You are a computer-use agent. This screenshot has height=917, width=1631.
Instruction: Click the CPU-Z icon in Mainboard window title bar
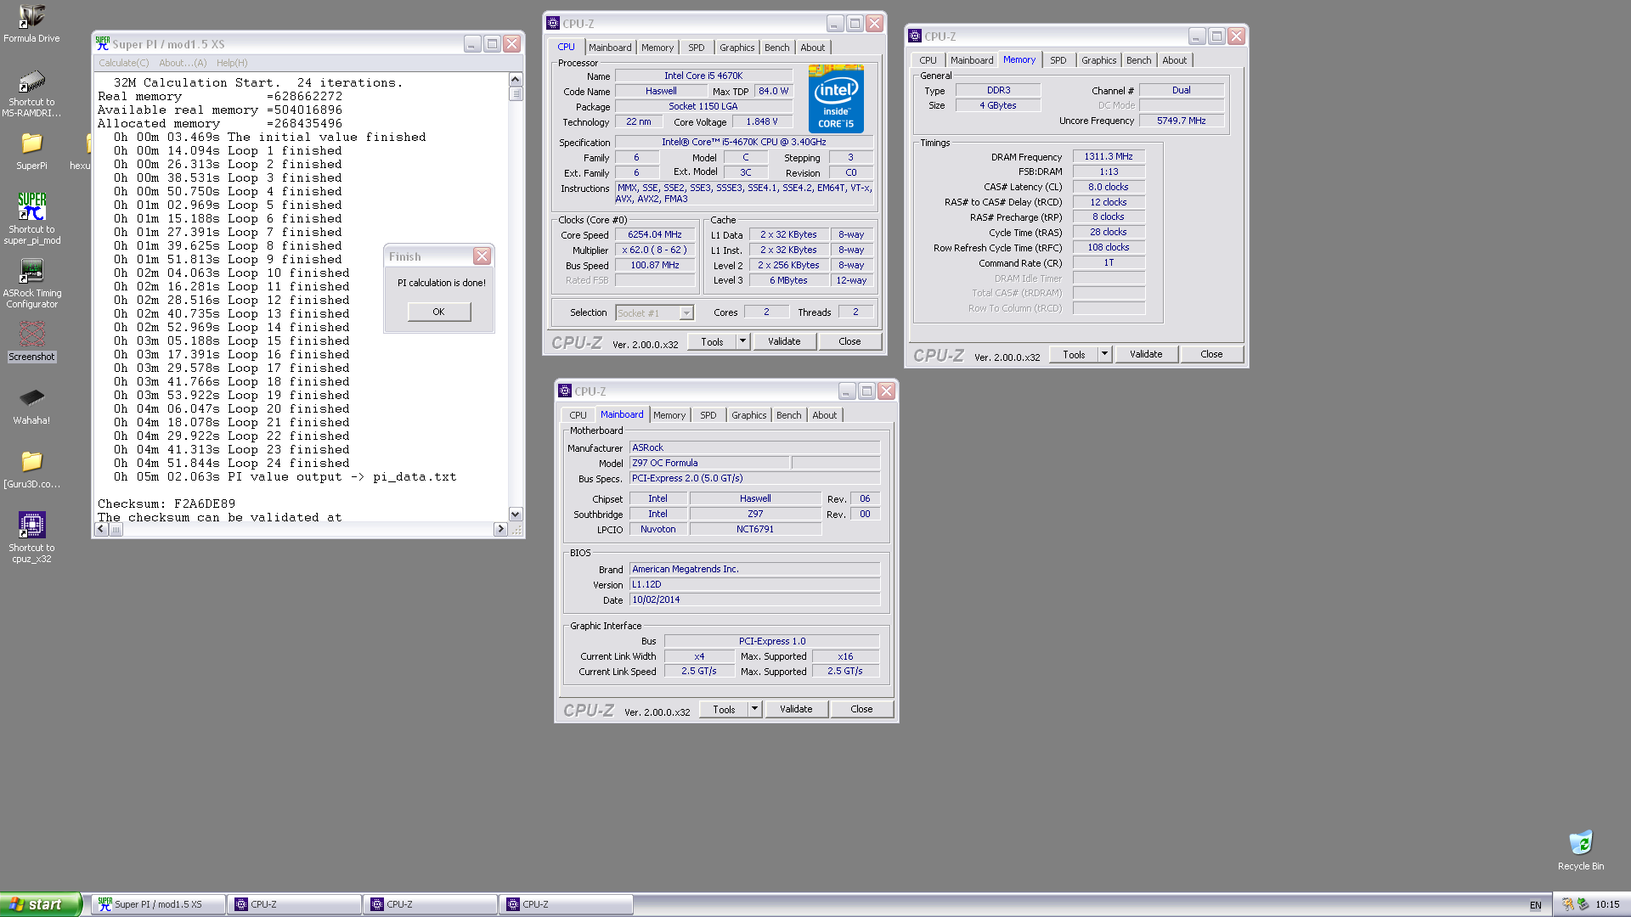pos(565,391)
